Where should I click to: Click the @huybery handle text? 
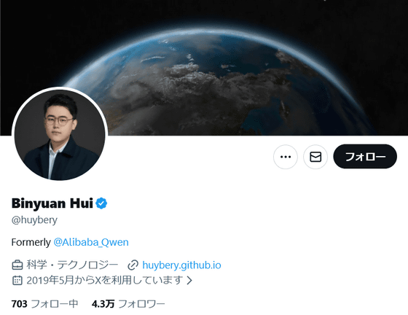tap(34, 220)
